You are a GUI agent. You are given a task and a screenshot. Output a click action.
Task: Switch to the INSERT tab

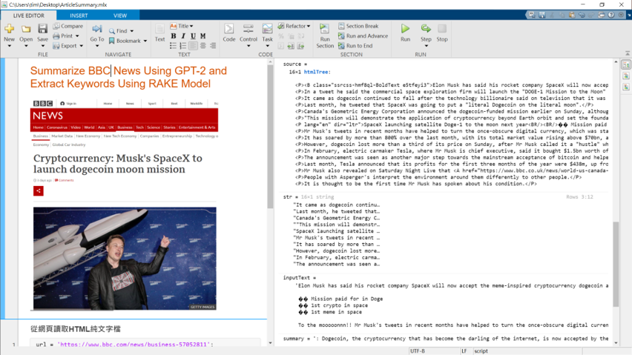79,16
